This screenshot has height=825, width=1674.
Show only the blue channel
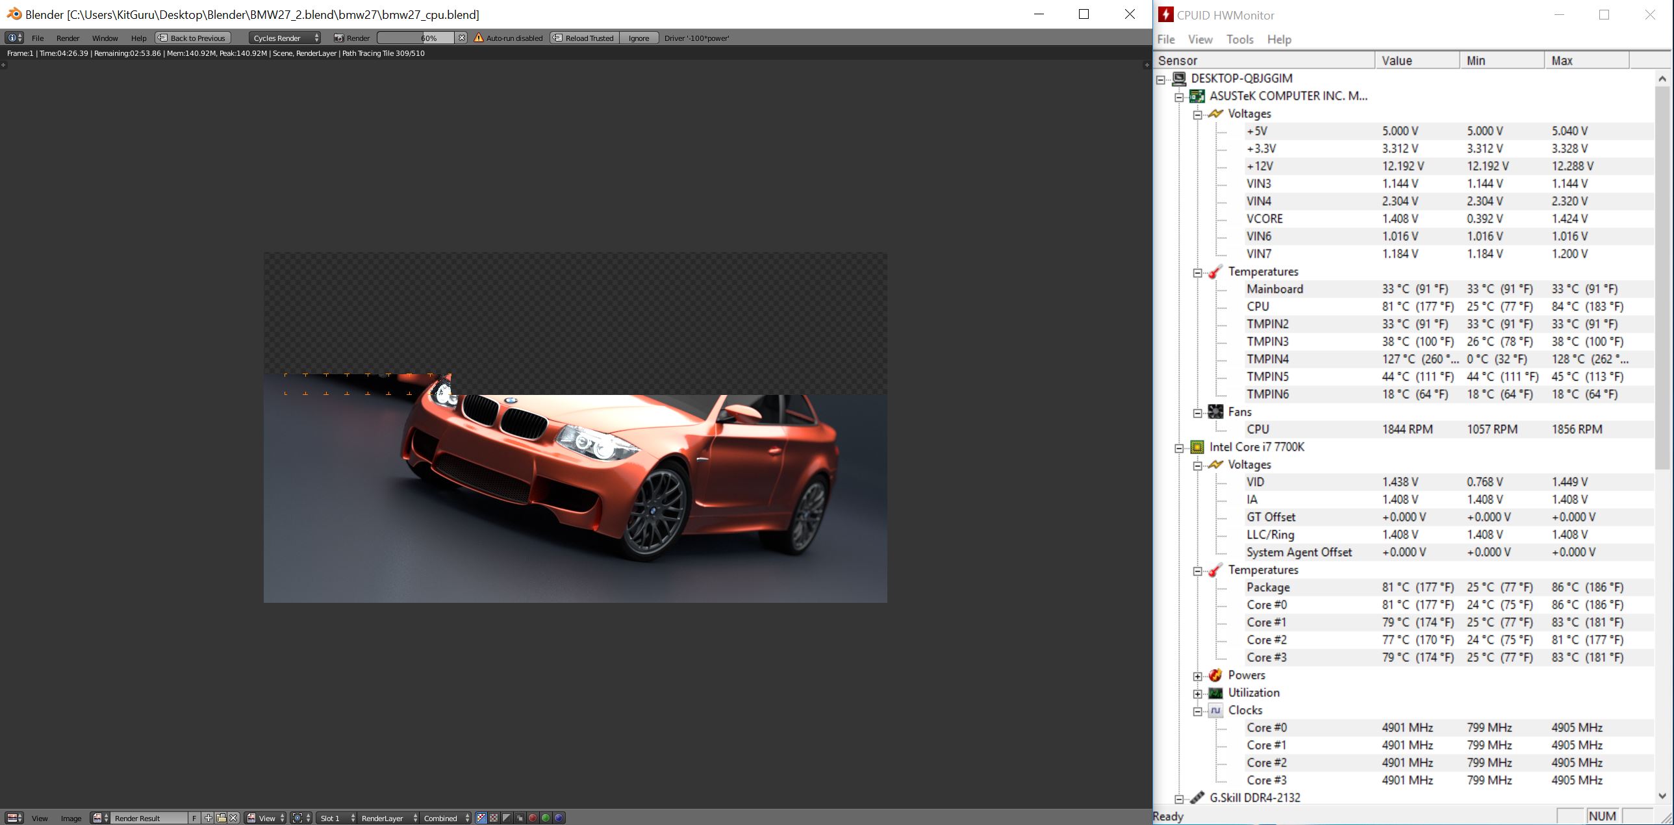click(x=559, y=818)
